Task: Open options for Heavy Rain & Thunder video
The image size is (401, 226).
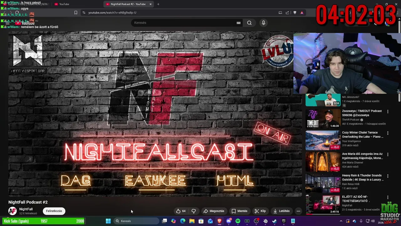Action: [388, 176]
